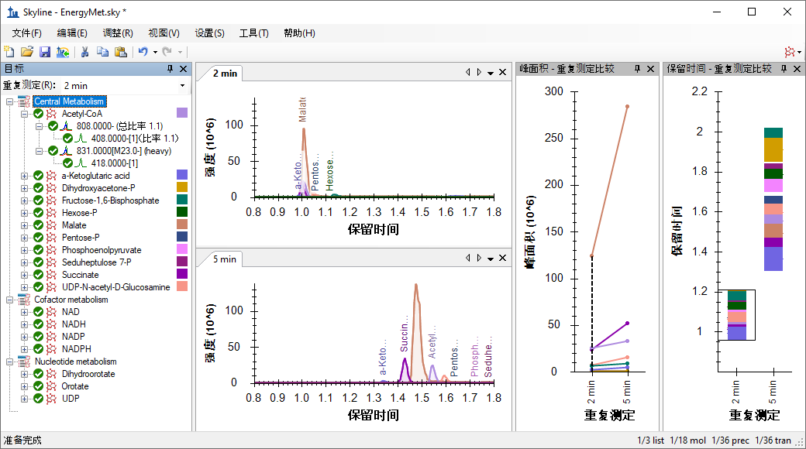Click the Undo arrow icon
The width and height of the screenshot is (806, 449).
tap(143, 52)
